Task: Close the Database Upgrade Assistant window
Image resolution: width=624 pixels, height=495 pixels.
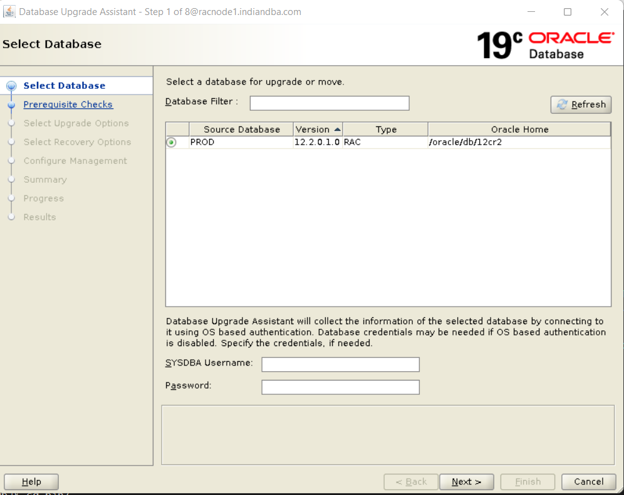Action: [604, 12]
